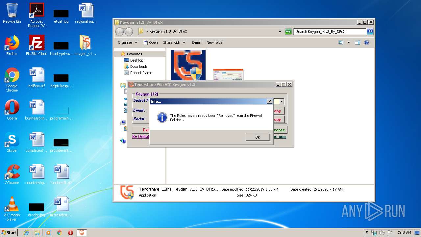Select ballfew.rtf on the desktop

(x=37, y=78)
